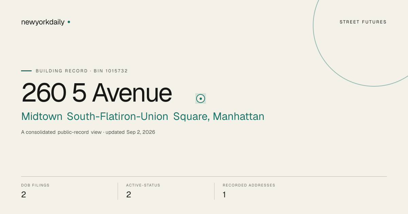Select the DOB FILINGS stat label
Screen dimensions: 408x214
click(x=35, y=185)
